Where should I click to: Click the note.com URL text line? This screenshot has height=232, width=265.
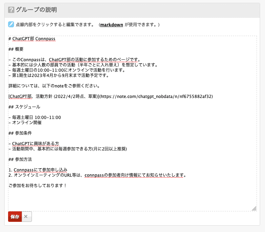click(x=111, y=96)
